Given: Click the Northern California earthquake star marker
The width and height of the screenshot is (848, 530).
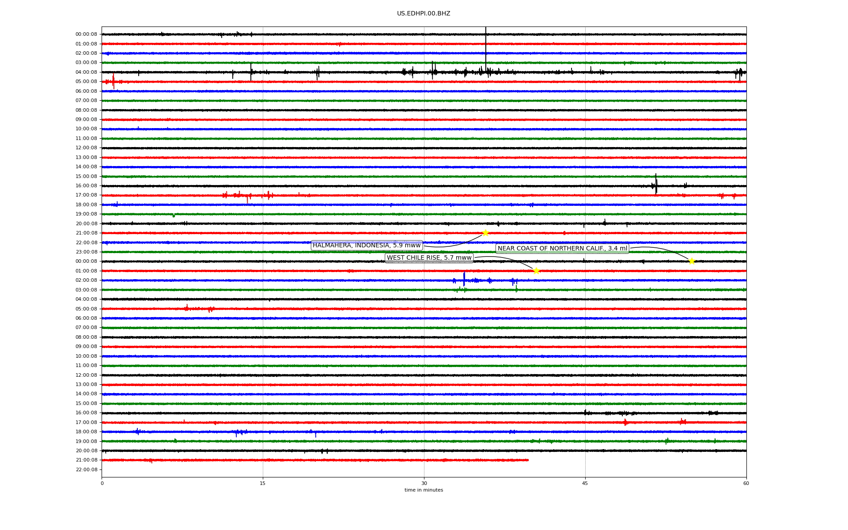Looking at the screenshot, I should point(692,261).
